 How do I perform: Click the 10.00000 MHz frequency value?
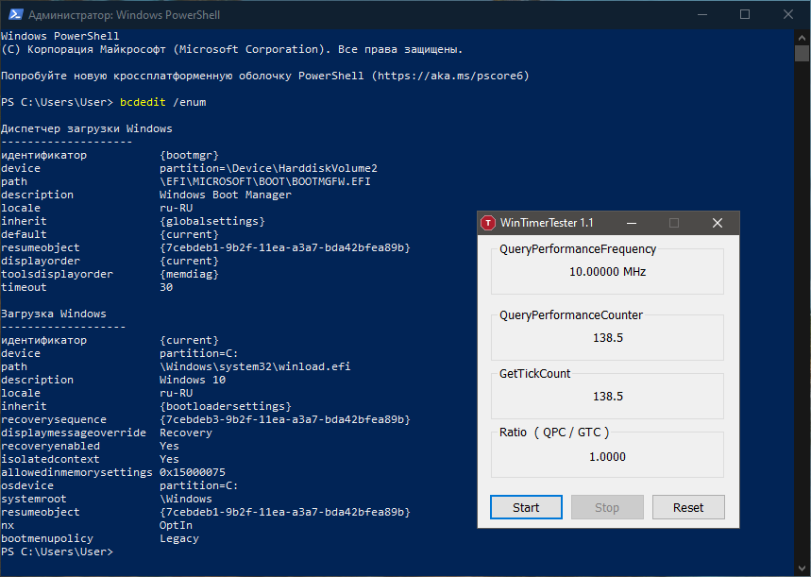click(x=607, y=271)
